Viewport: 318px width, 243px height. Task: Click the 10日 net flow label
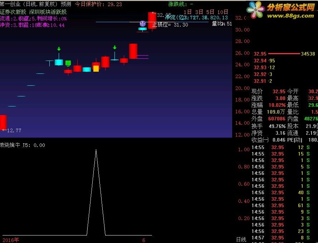tap(223, 12)
